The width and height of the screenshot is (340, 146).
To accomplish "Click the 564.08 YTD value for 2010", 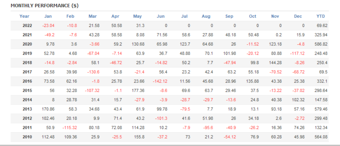I will 321,137.
